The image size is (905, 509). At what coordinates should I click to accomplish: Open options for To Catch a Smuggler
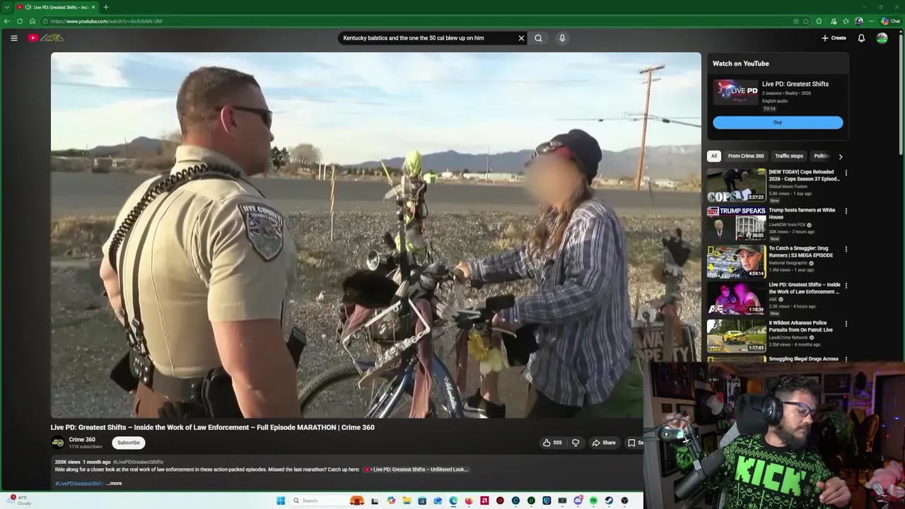846,249
